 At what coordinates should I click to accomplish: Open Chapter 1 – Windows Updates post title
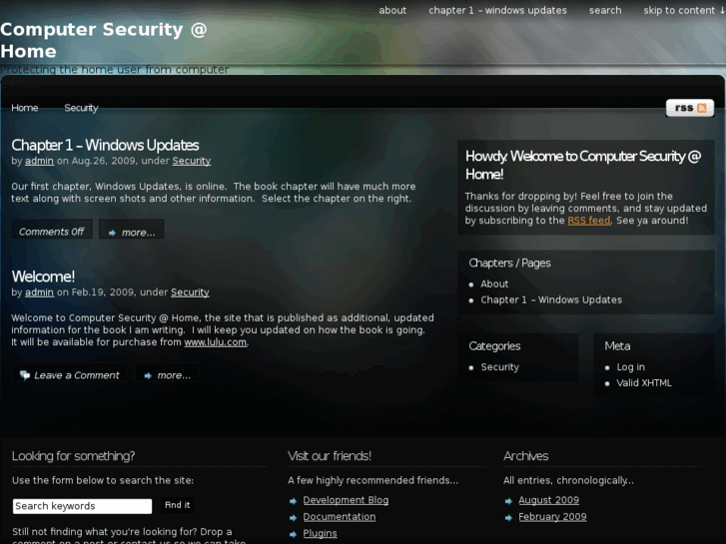105,145
